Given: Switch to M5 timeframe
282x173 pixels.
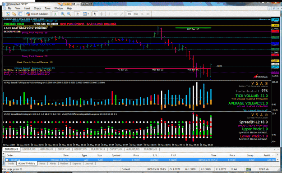Looking at the screenshot, I should (x=129, y=14).
